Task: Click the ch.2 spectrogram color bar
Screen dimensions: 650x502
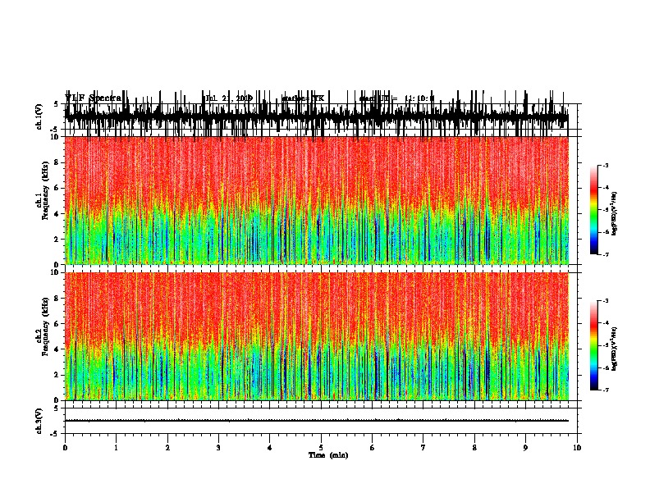Action: click(x=593, y=345)
